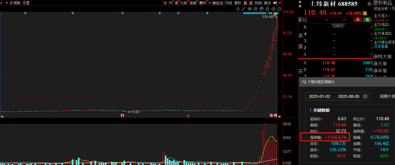Click the 总手 508.7万 value
The height and width of the screenshot is (165, 395).
339,143
